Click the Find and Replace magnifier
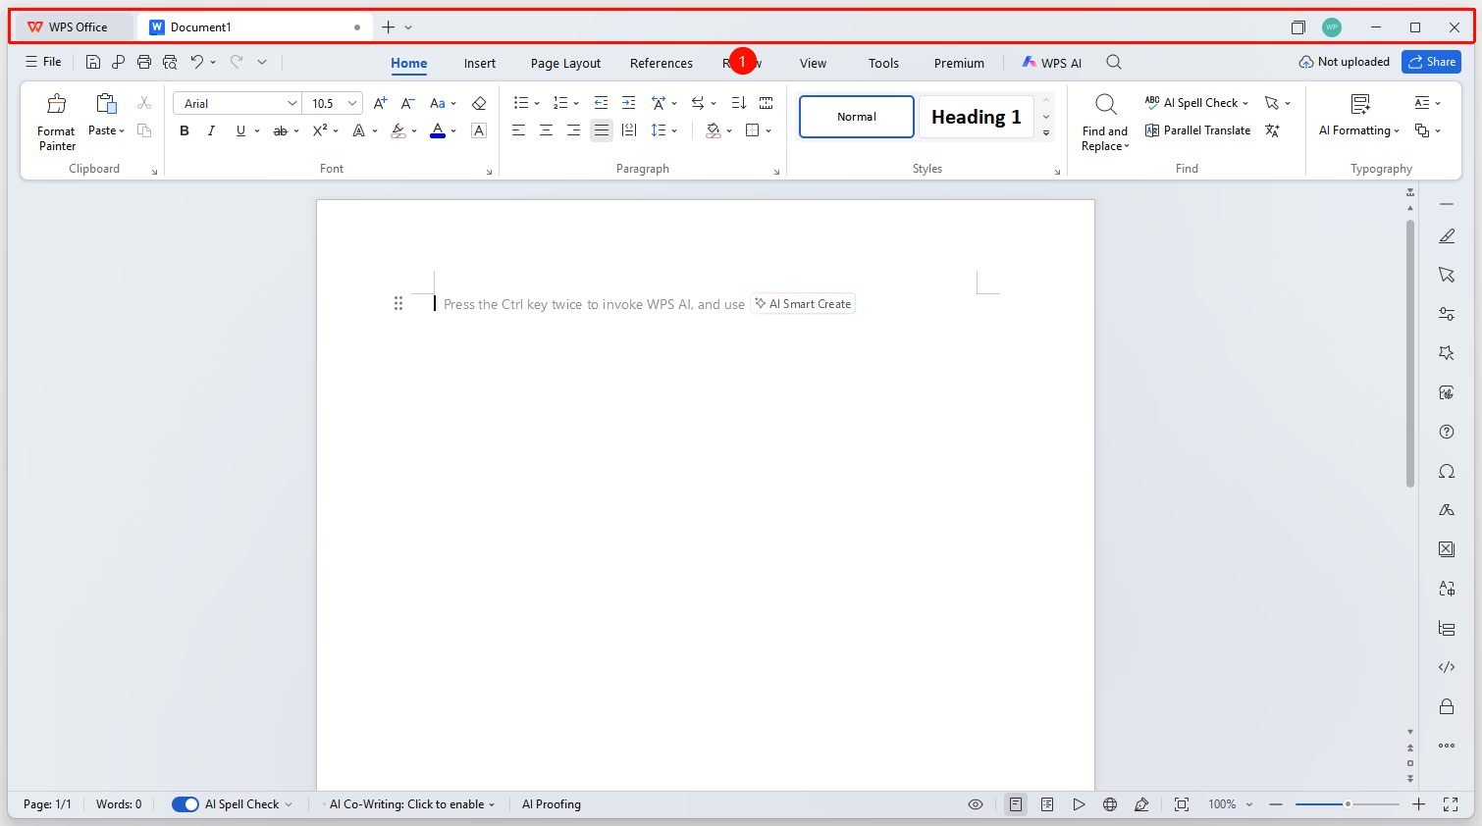The image size is (1482, 826). coord(1105,104)
